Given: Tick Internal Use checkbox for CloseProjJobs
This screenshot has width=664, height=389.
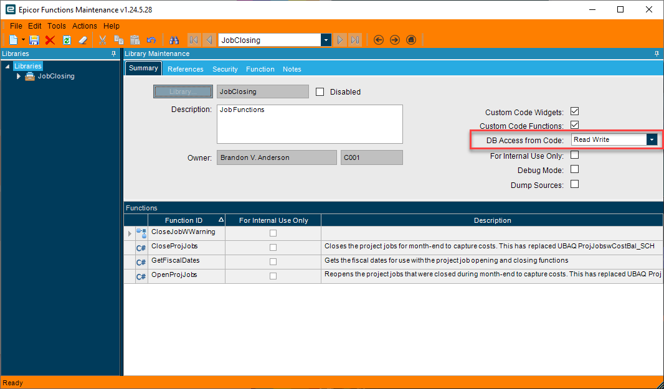Looking at the screenshot, I should (273, 247).
